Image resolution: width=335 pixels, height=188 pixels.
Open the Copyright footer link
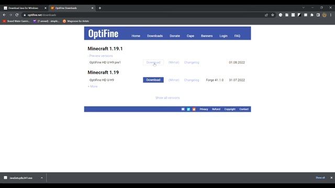[x=230, y=109]
